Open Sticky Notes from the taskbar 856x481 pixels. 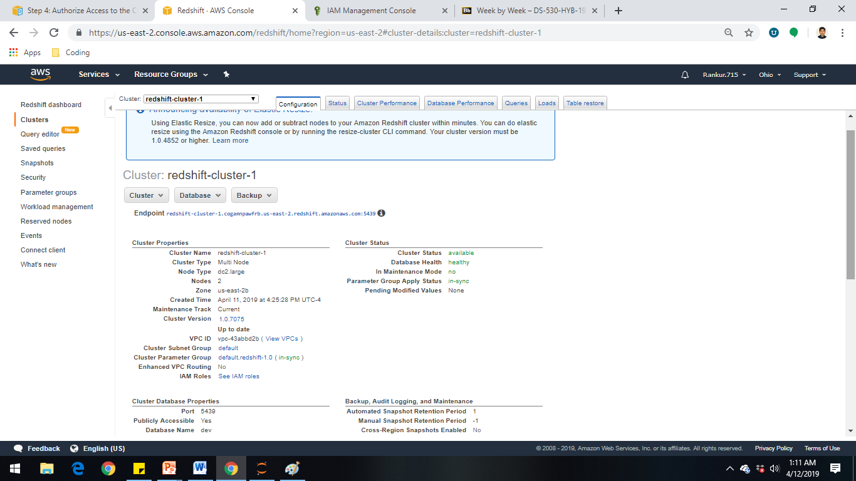point(139,468)
